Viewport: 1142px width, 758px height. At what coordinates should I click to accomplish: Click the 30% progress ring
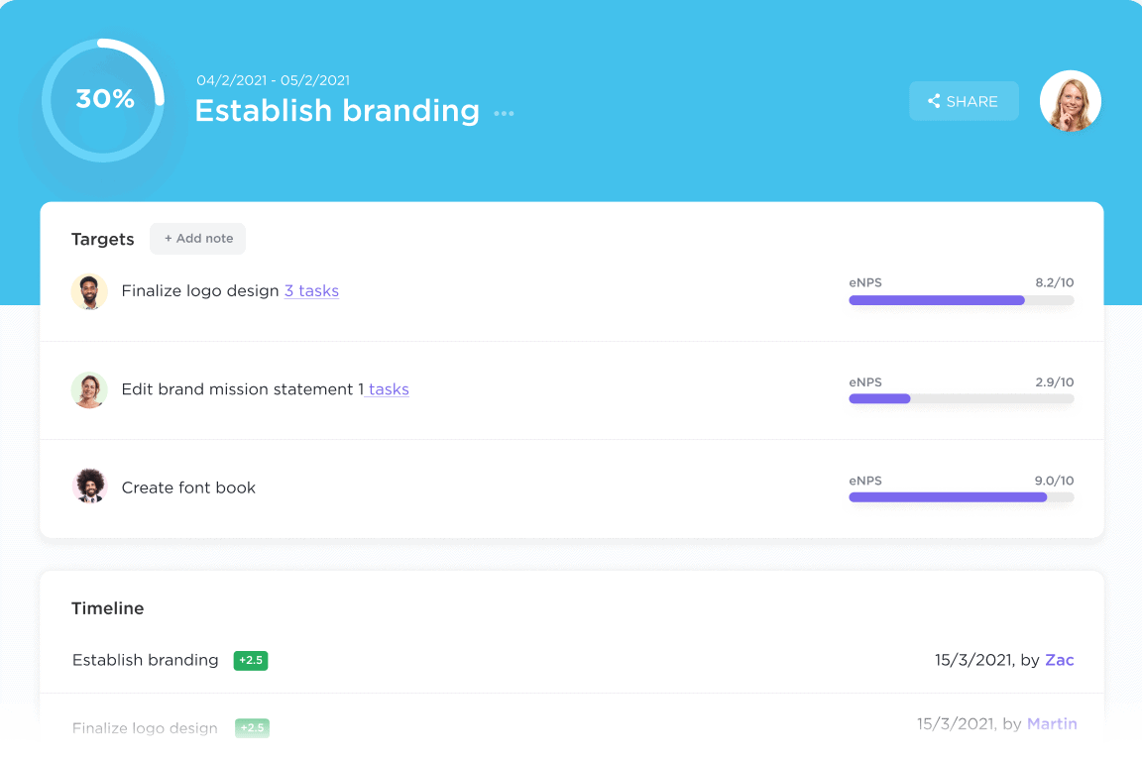tap(103, 99)
